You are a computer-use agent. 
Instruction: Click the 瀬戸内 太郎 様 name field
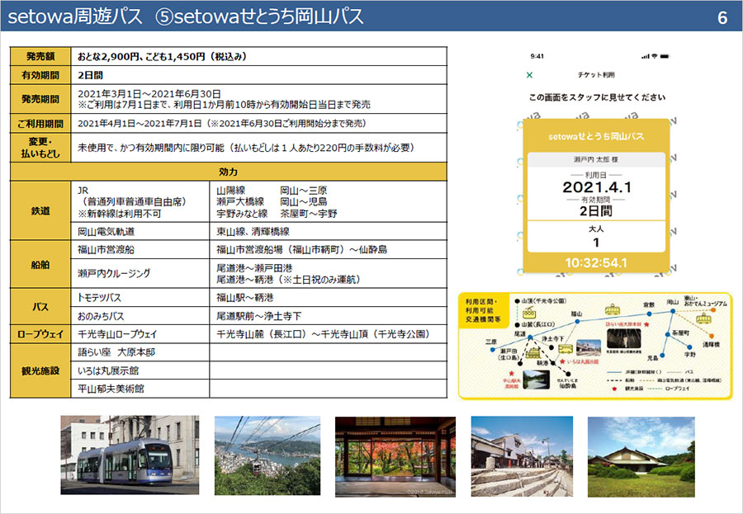coord(596,160)
